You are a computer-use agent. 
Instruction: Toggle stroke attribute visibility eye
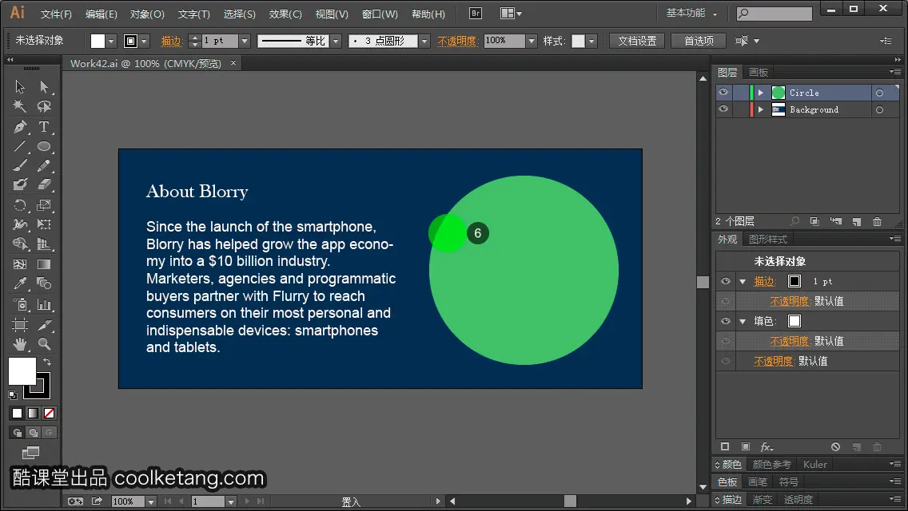tap(726, 281)
